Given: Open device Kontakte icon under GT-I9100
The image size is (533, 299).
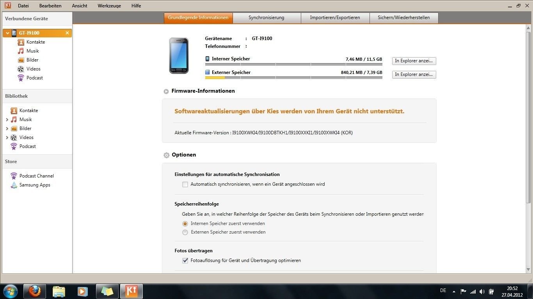Looking at the screenshot, I should 21,42.
